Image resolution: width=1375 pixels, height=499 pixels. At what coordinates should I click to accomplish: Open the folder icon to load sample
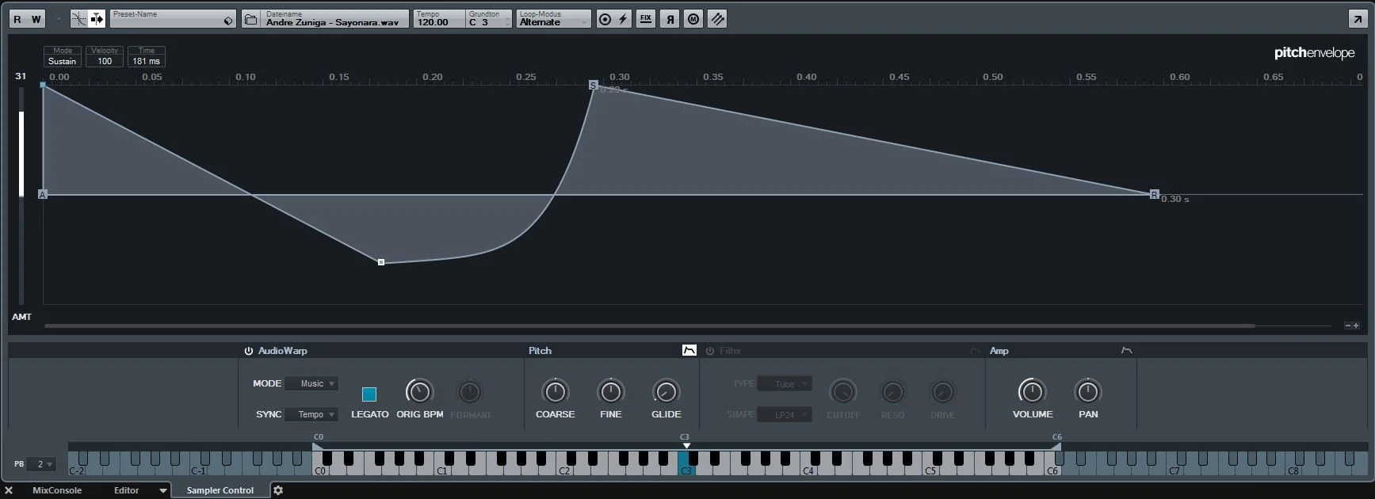pos(250,19)
